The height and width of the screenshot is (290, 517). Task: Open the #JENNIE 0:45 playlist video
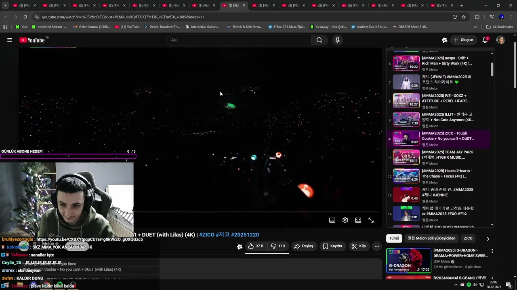(440, 195)
